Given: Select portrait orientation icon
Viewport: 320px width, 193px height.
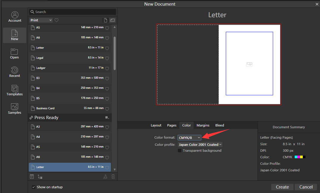Looking at the screenshot, I should 105,20.
